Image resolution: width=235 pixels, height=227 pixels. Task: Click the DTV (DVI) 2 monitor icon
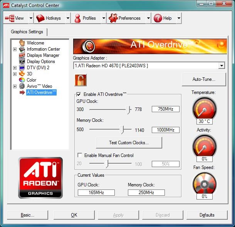click(22, 68)
